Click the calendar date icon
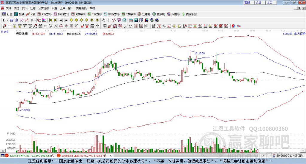Image resolution: width=306 pixels, height=164 pixels. [131, 20]
